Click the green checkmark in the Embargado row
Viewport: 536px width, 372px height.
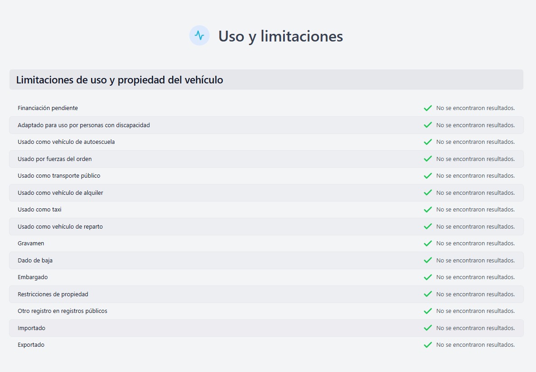tap(428, 277)
